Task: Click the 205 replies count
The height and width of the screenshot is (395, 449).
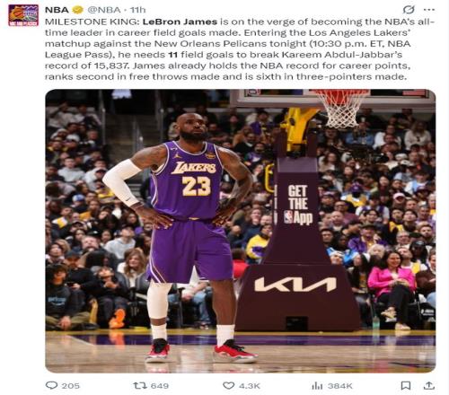Action: [71, 386]
